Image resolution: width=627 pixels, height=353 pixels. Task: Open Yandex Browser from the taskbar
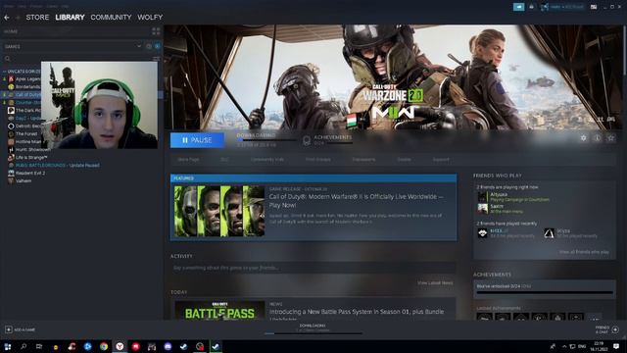click(120, 346)
